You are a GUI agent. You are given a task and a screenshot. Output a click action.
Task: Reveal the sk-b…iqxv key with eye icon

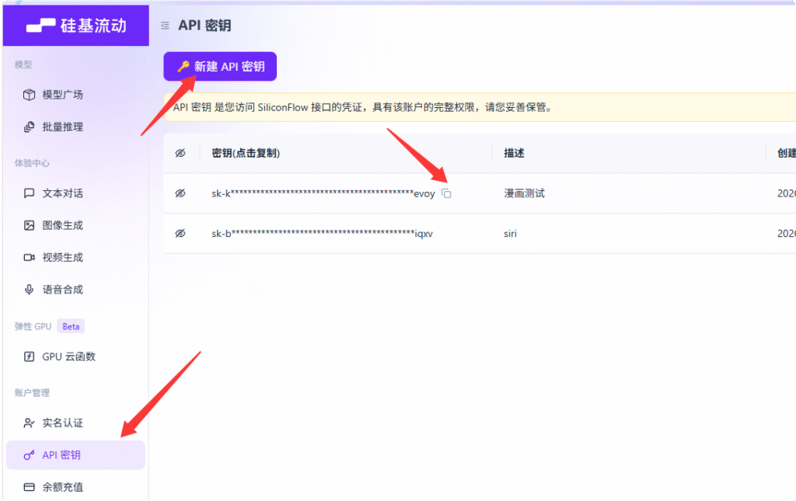180,233
